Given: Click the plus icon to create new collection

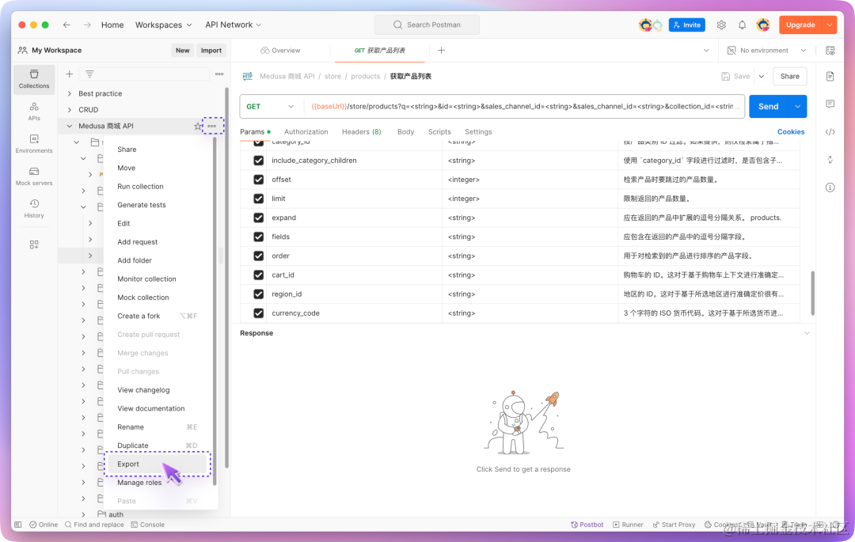Looking at the screenshot, I should point(69,74).
